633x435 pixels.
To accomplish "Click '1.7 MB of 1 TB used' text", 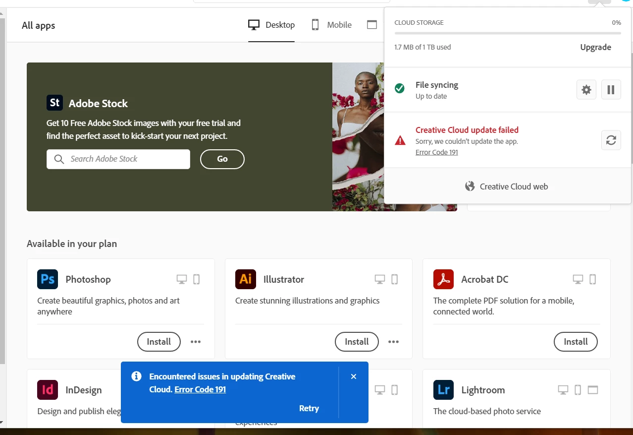I will [x=422, y=47].
